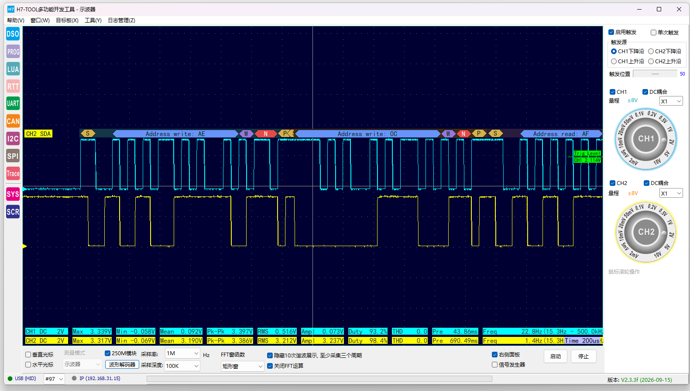Toggle disable FFT calculation 关闭FFT运算
This screenshot has width=690, height=391.
pyautogui.click(x=270, y=366)
